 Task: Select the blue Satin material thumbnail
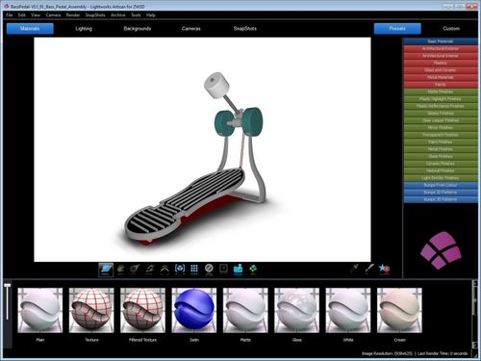(194, 310)
